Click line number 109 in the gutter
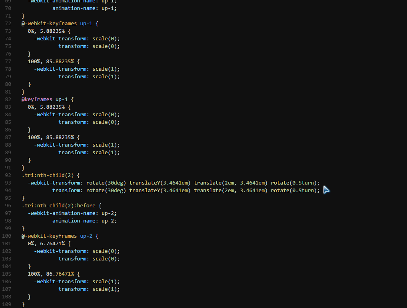This screenshot has width=407, height=308. 7,304
